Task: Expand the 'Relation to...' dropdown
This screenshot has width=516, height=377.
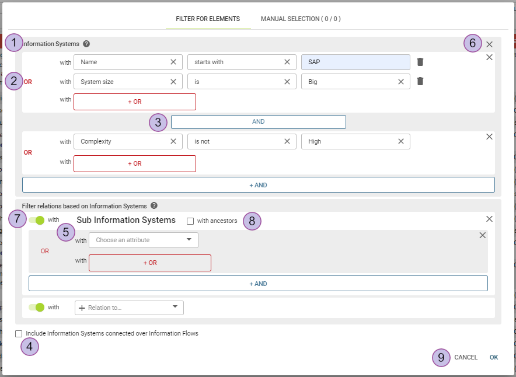Action: pos(129,308)
